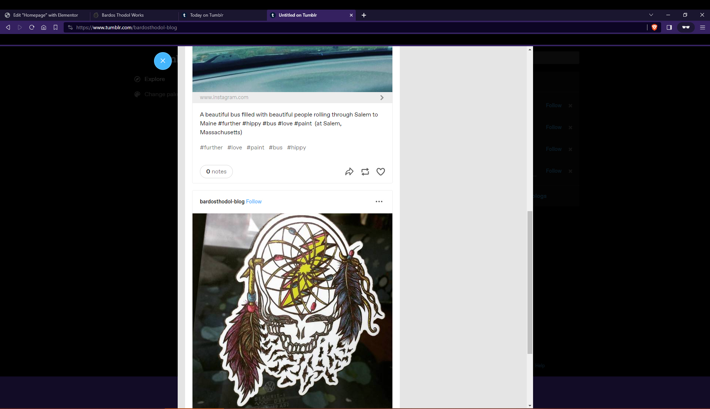710x409 pixels.
Task: Click the fourth Follow link in background list
Action: pos(554,171)
